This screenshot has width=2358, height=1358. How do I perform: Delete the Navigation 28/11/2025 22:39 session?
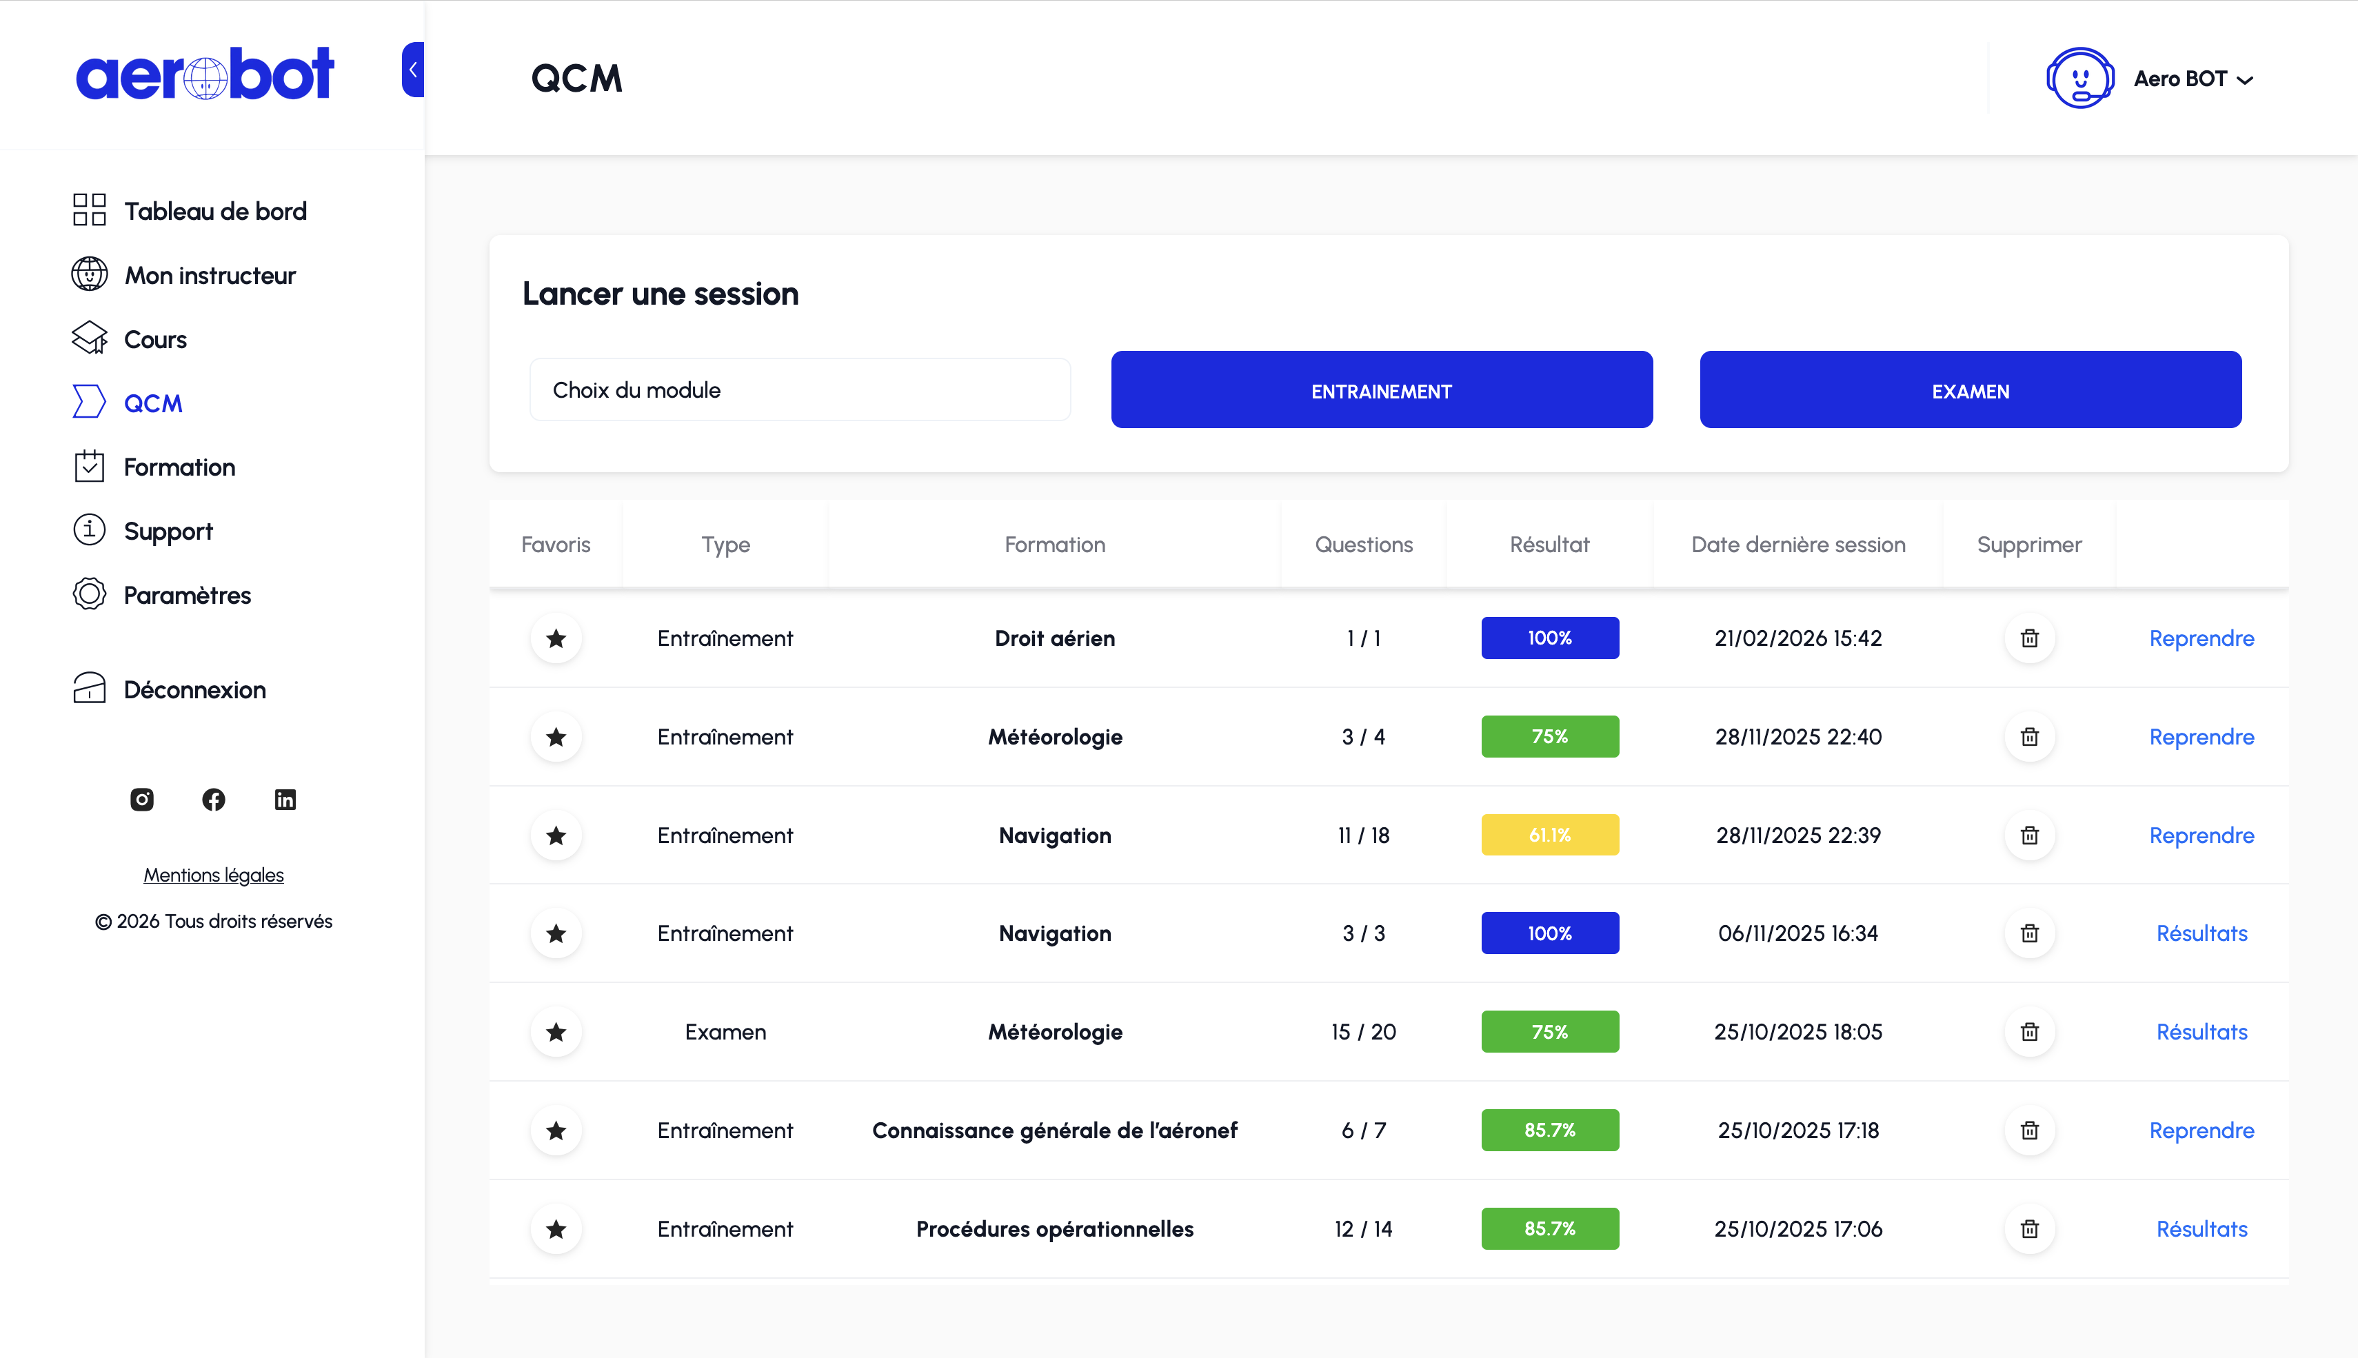coord(2030,835)
